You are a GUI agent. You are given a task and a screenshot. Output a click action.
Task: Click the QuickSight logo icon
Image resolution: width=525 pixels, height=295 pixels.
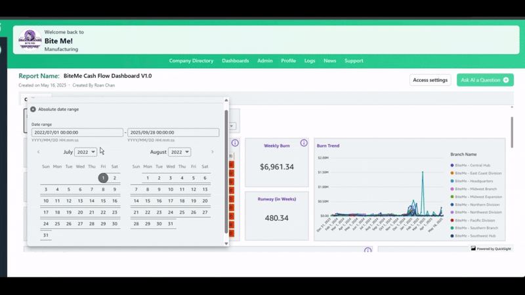pyautogui.click(x=473, y=248)
